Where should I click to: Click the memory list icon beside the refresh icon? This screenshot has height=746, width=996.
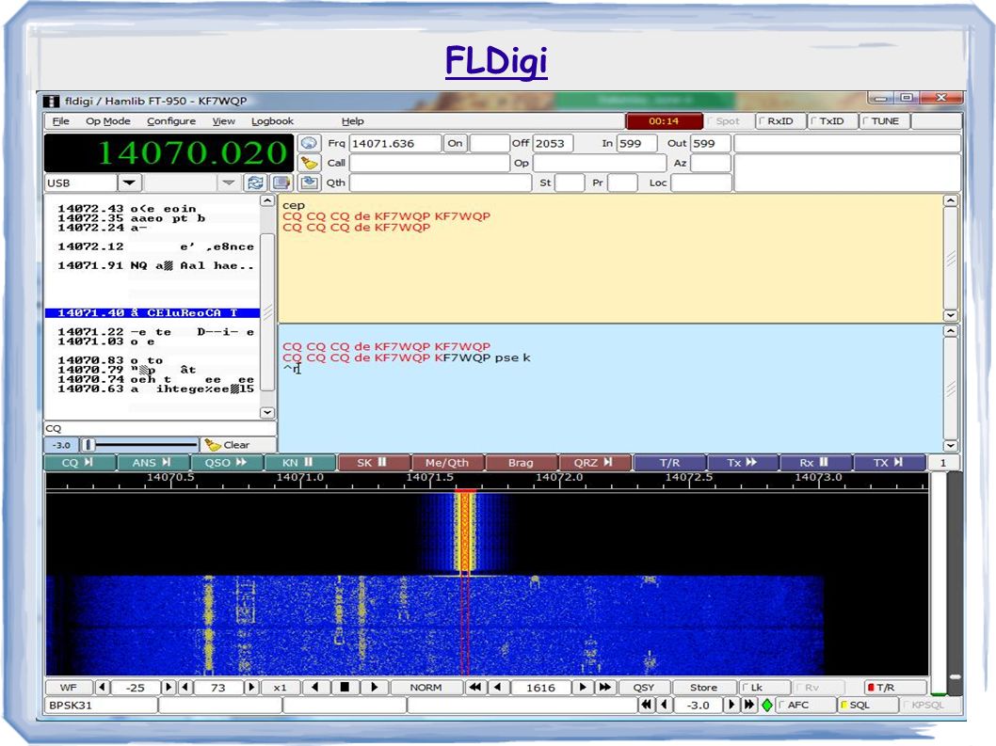(281, 183)
